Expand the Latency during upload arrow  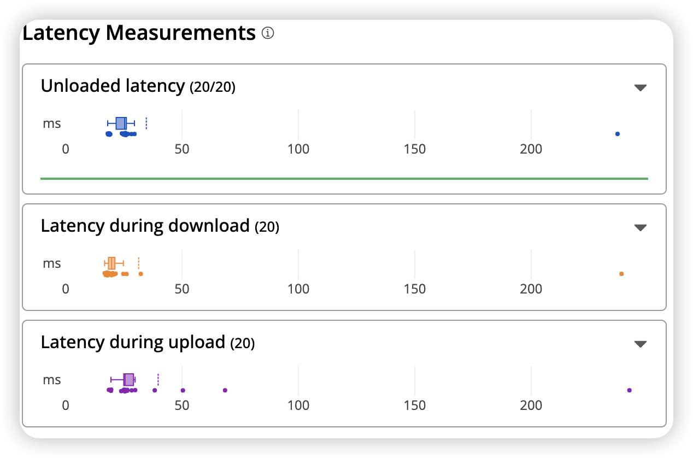point(641,344)
